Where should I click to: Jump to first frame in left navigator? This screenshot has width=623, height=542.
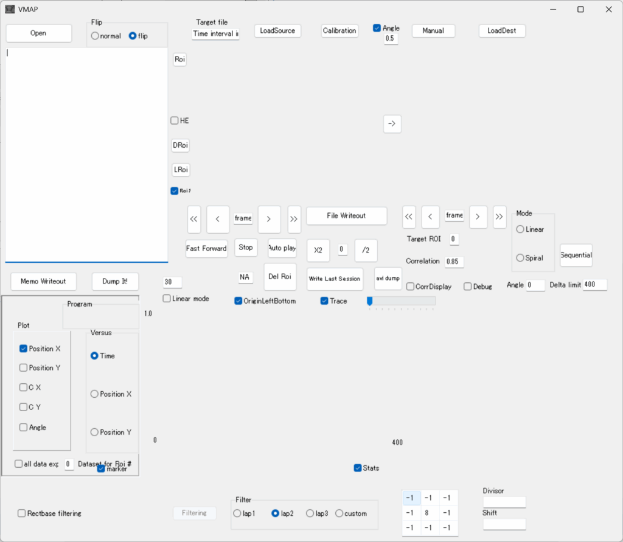[x=194, y=219]
